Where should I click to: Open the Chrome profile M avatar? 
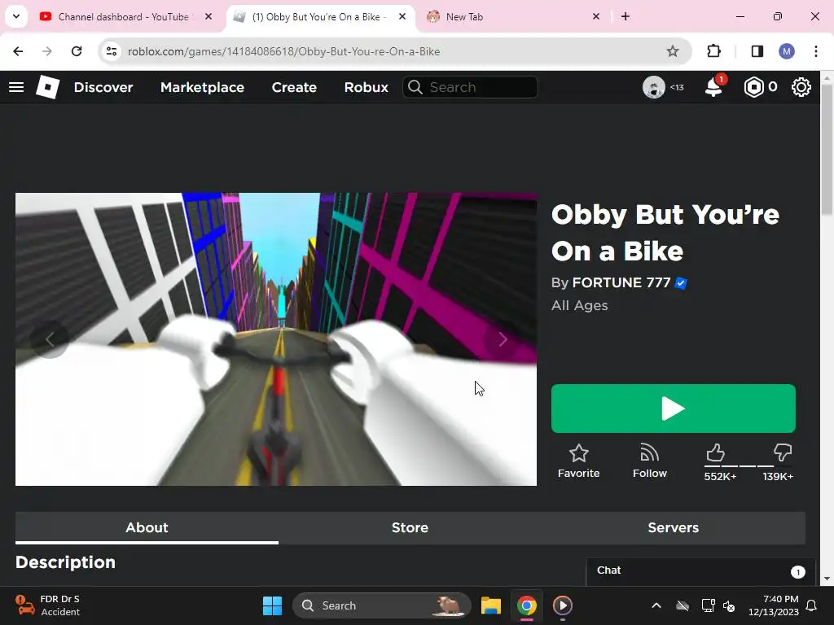pos(787,51)
